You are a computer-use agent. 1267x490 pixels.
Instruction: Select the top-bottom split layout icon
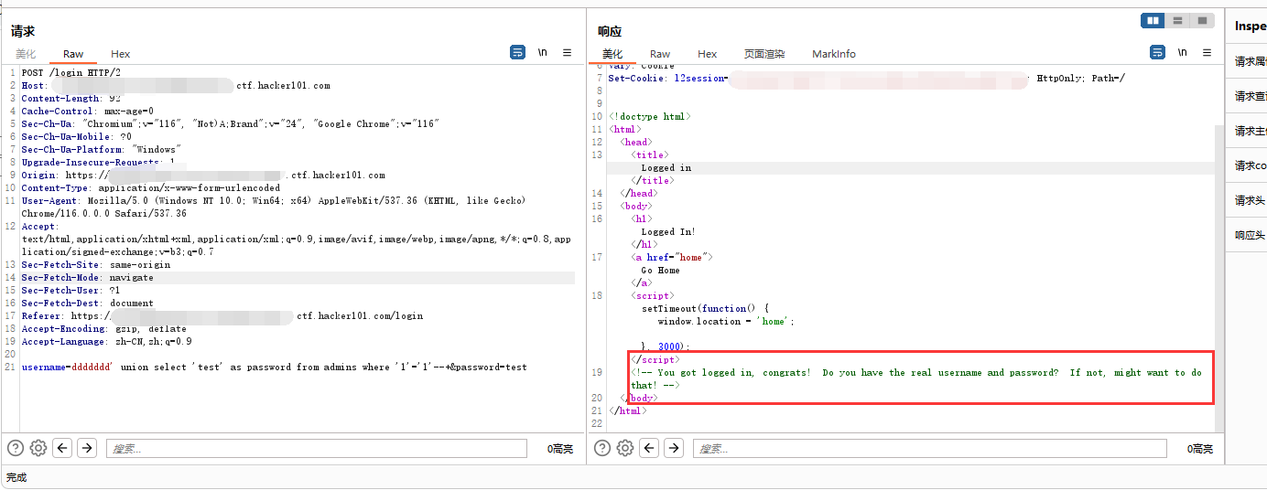pos(1177,20)
